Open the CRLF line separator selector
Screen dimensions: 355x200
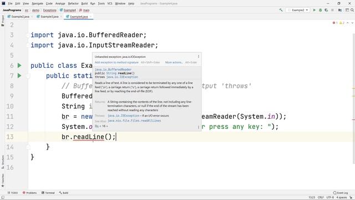click(321, 198)
